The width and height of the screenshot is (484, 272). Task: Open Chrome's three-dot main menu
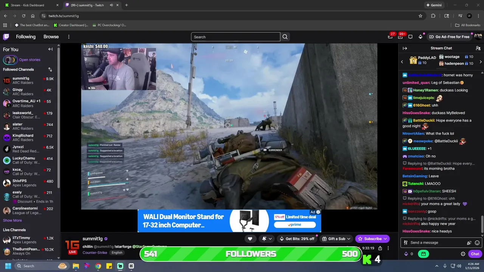478,16
